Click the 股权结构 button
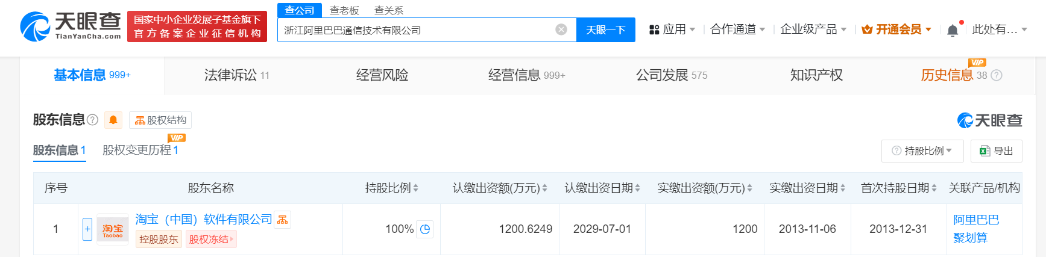 [x=160, y=120]
